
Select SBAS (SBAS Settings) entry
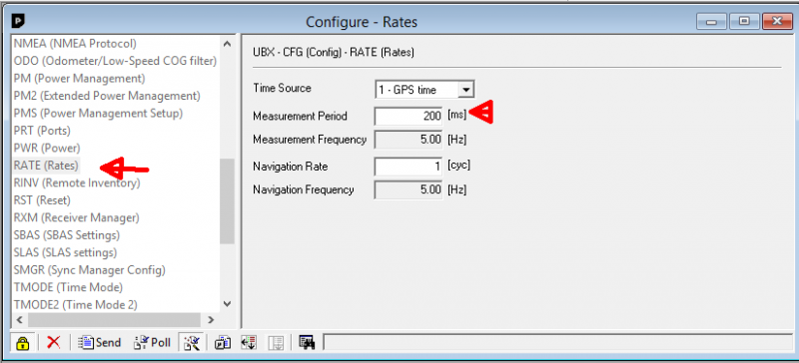coord(66,235)
